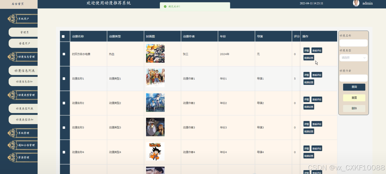386x174 pixels.
Task: Expand the 动漫类型管理 sidebar section
Action: pos(23,95)
